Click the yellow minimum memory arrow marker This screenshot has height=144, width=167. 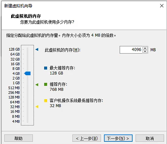point(37,107)
